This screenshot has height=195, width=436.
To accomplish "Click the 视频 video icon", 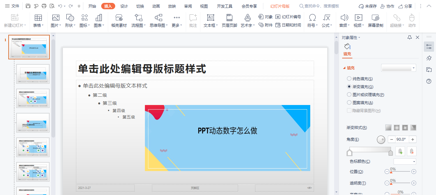I will [x=358, y=18].
